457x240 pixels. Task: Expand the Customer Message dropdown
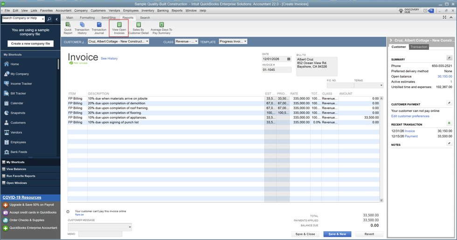tap(129, 227)
